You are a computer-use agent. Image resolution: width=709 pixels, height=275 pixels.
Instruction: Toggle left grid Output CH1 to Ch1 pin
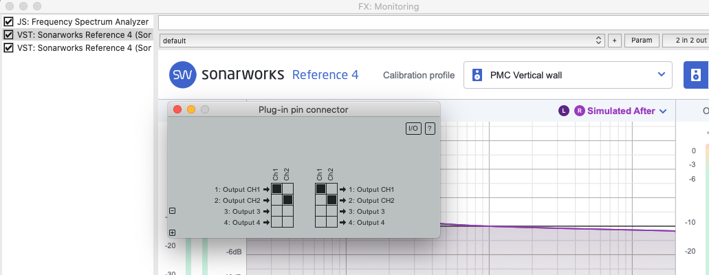[x=276, y=188]
